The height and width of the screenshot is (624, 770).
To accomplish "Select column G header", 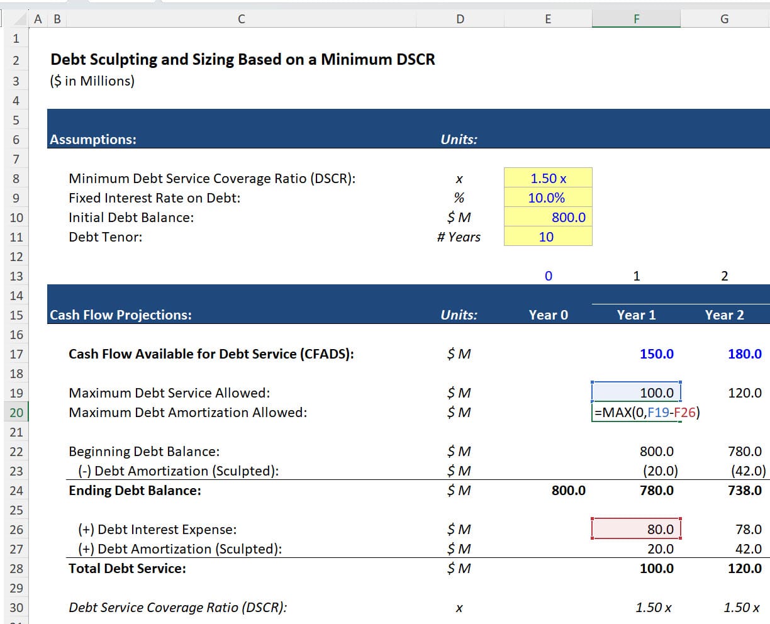I will tap(724, 18).
